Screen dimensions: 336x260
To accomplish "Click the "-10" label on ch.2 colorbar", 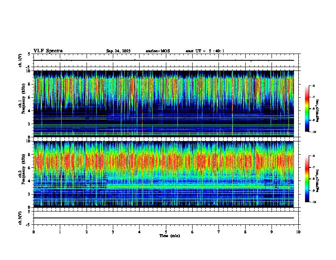I will coord(314,202).
